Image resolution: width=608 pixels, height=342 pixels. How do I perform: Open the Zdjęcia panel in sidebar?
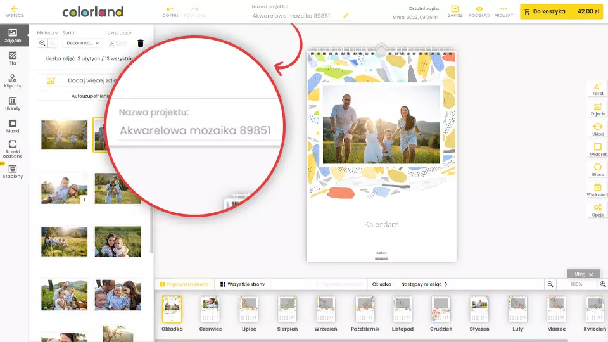coord(13,35)
